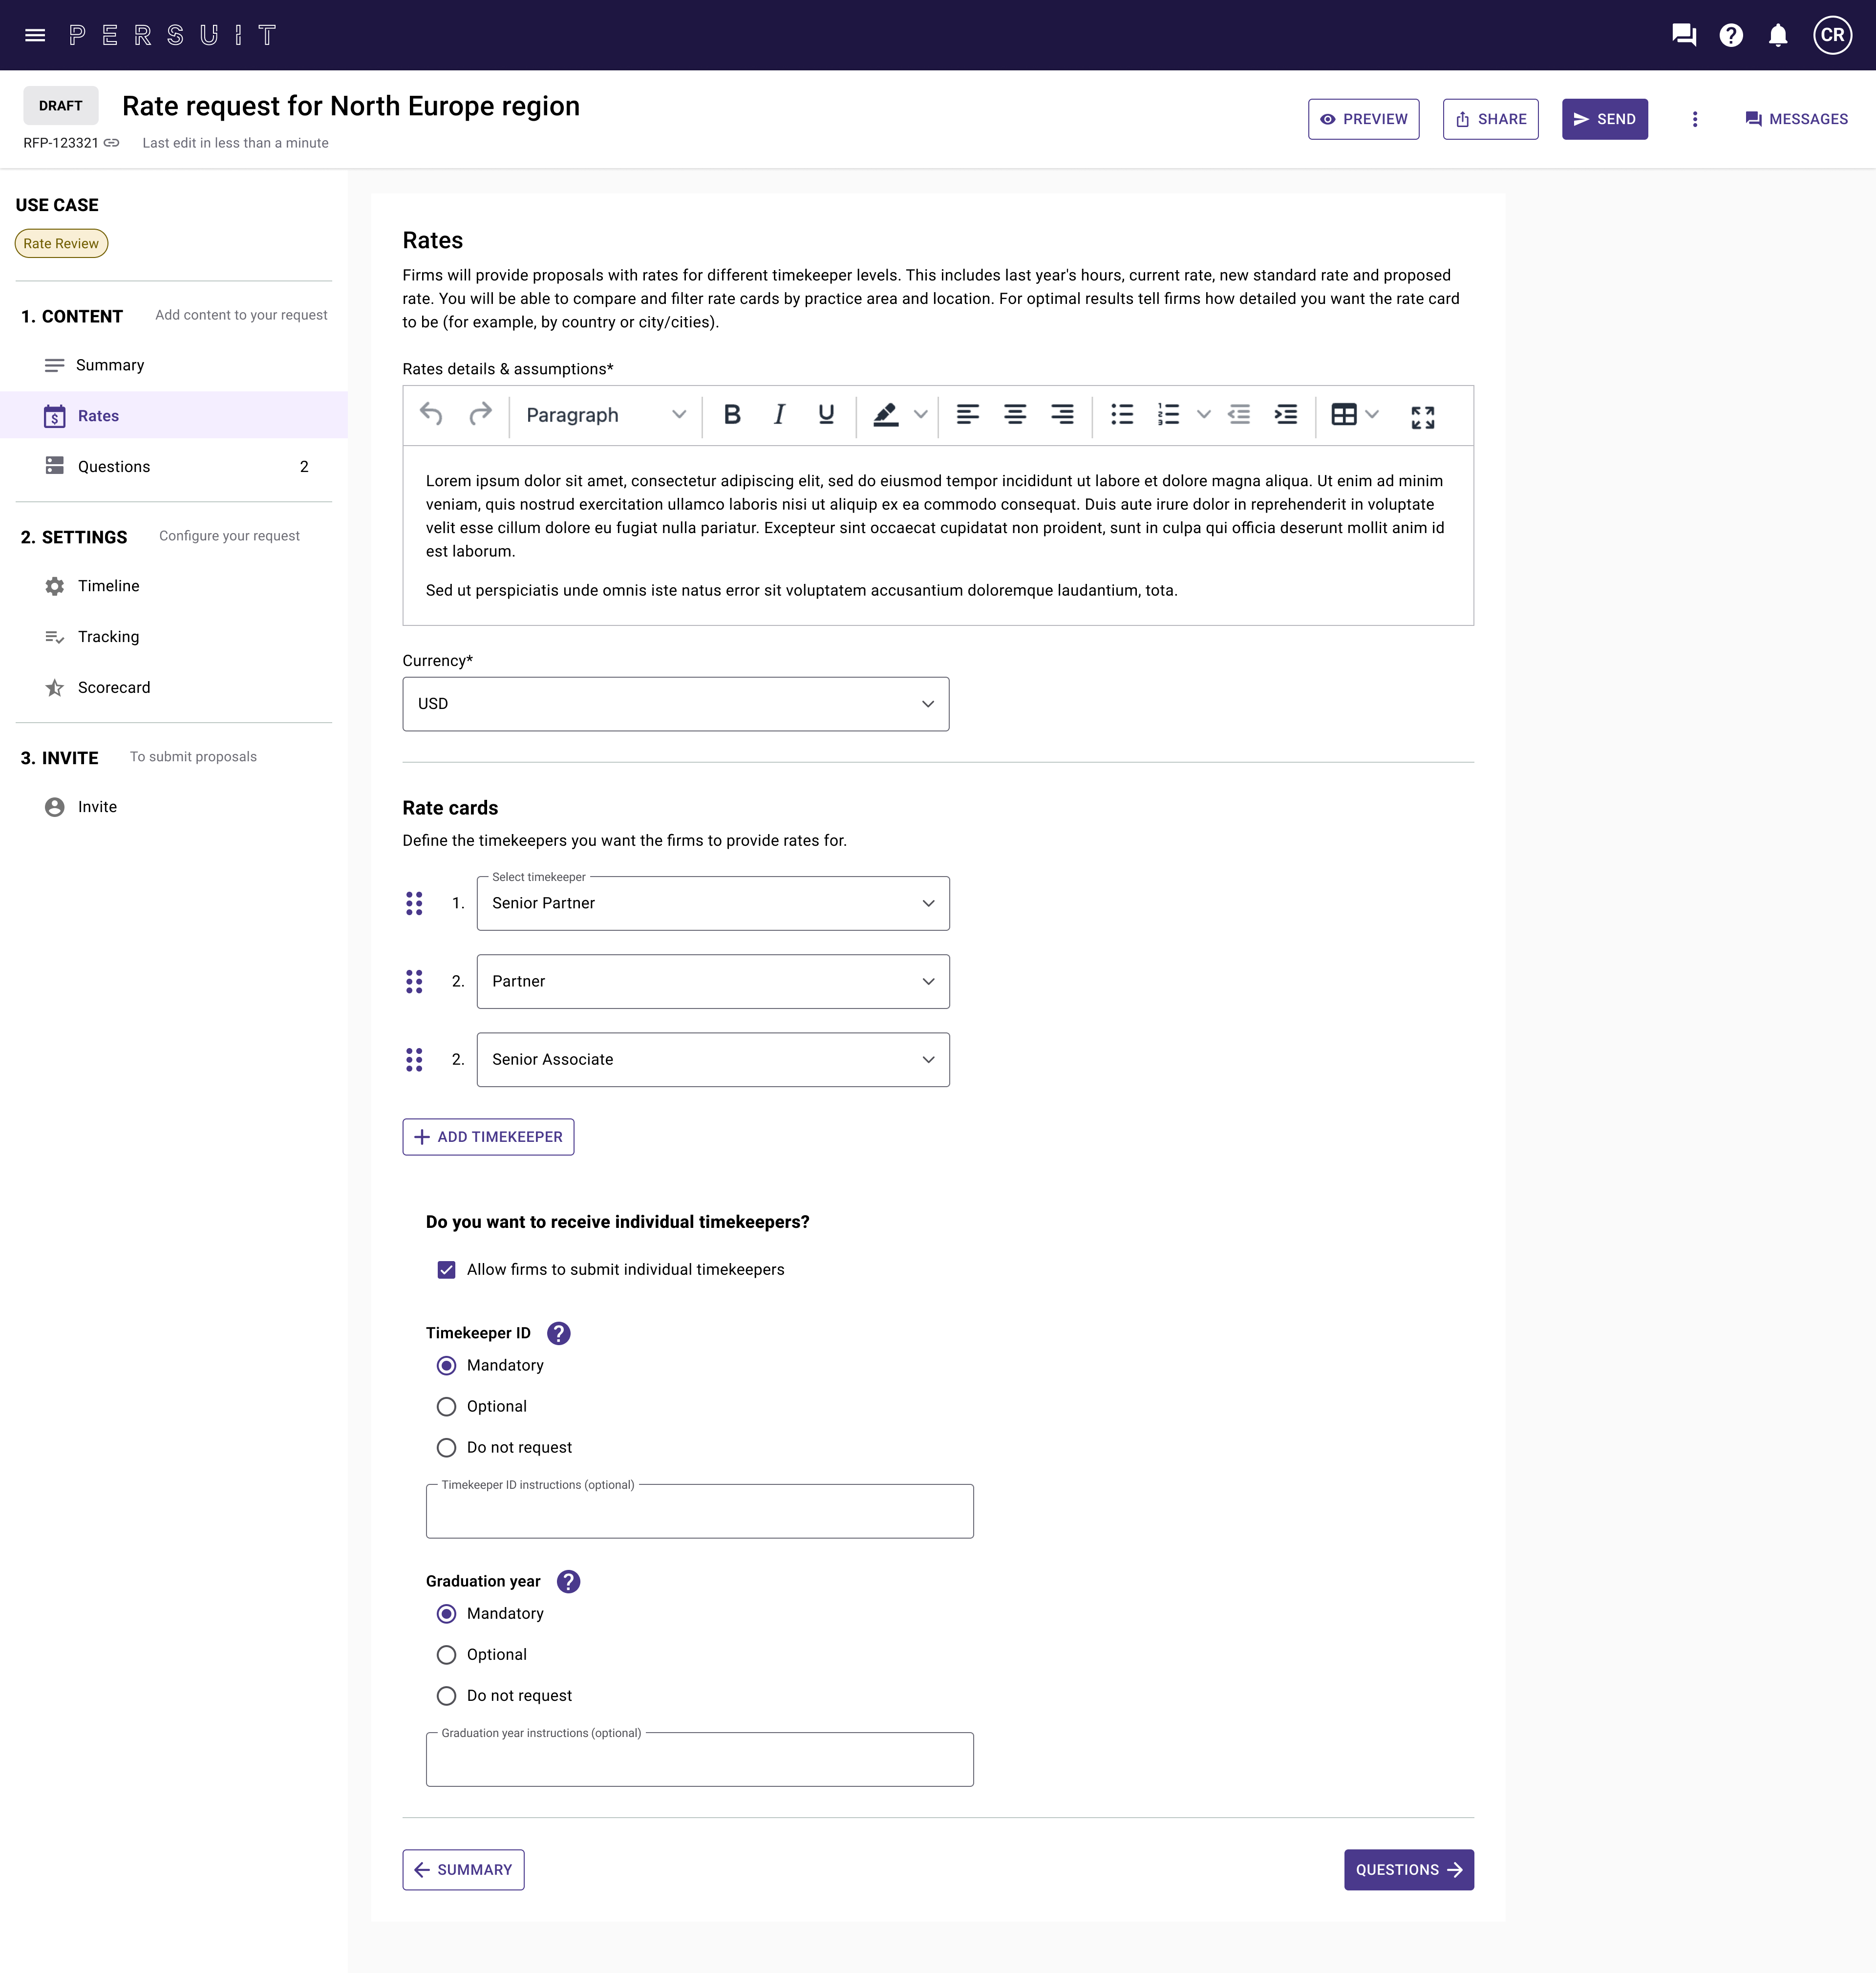
Task: Click the Send button
Action: pyautogui.click(x=1604, y=119)
